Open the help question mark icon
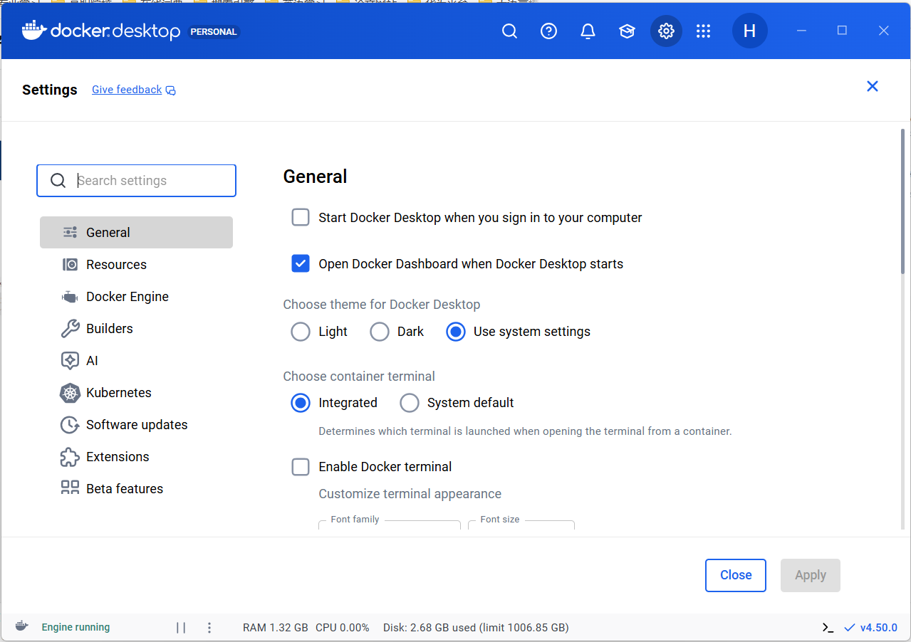The width and height of the screenshot is (911, 642). [548, 31]
